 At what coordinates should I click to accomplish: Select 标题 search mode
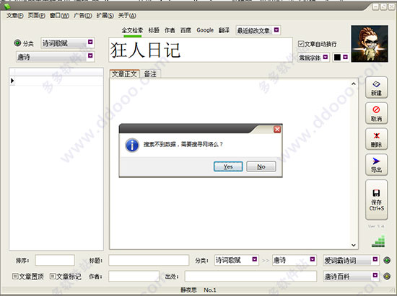(x=154, y=30)
